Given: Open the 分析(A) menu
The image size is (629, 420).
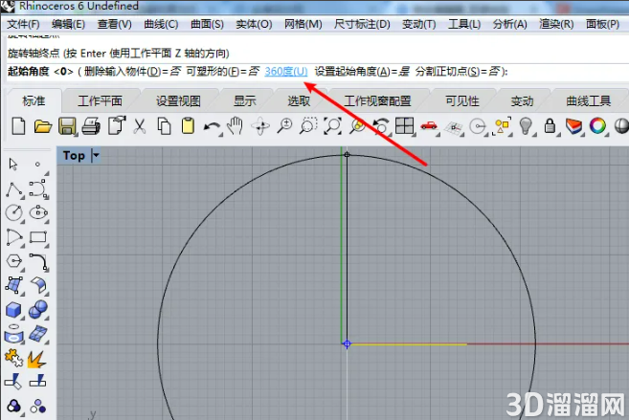Looking at the screenshot, I should tap(510, 24).
